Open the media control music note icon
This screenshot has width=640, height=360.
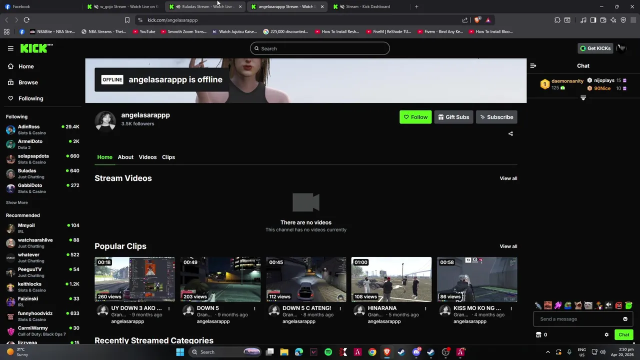[x=583, y=20]
